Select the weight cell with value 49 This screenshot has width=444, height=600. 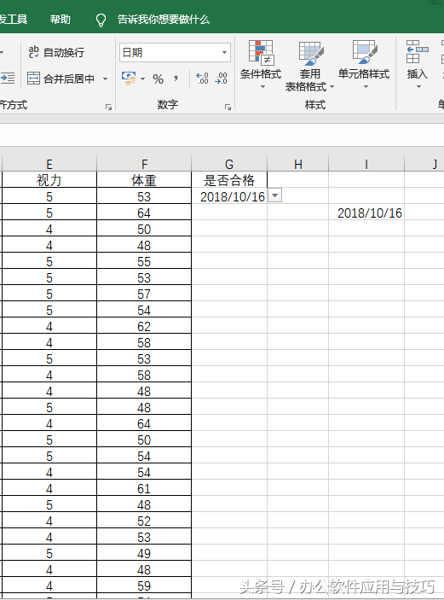click(x=144, y=553)
